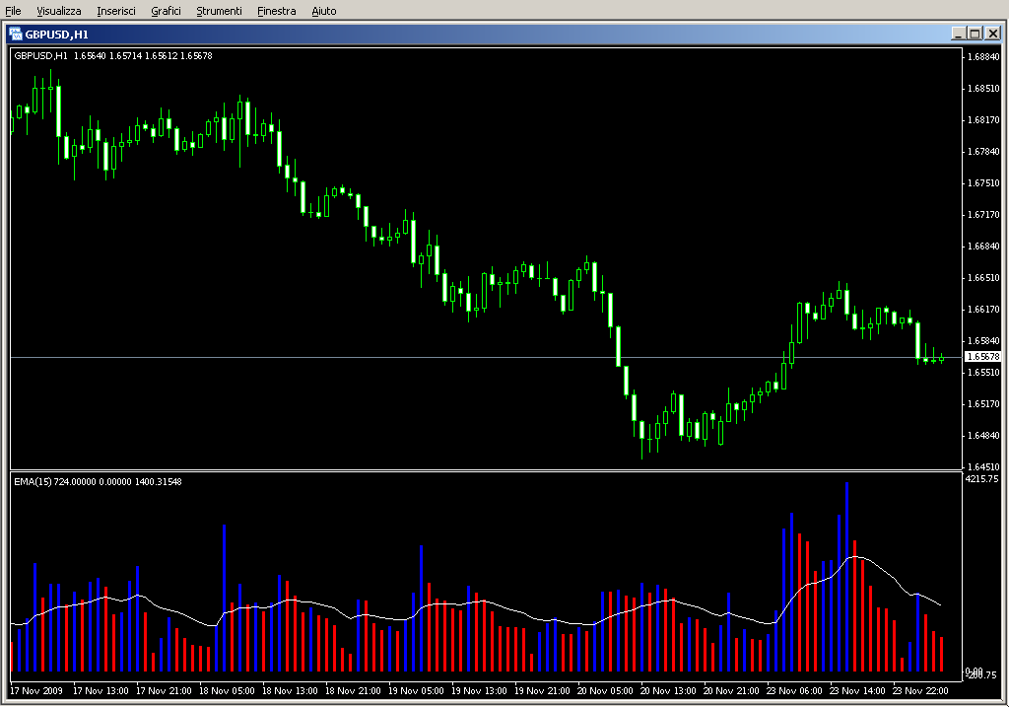
Task: Click the 17 Nov 2009 time label
Action: click(x=36, y=691)
